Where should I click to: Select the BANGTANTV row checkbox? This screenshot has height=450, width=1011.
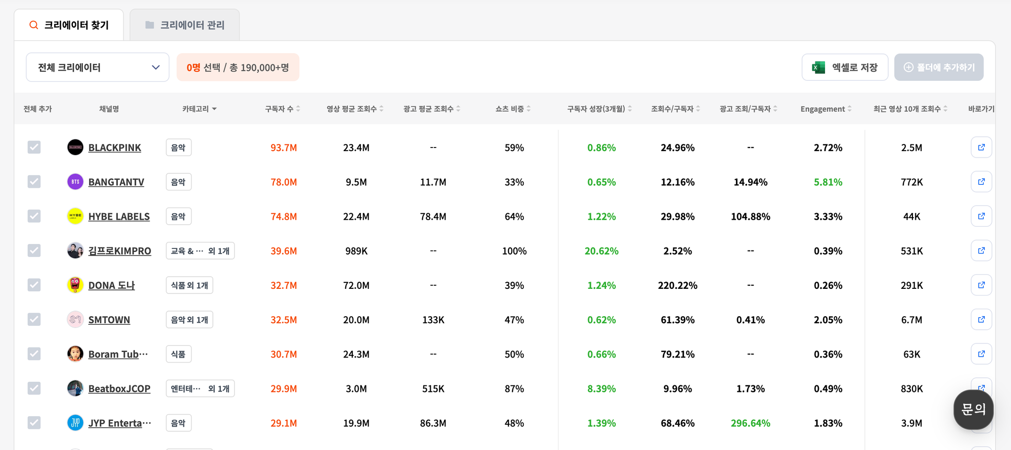(x=34, y=181)
